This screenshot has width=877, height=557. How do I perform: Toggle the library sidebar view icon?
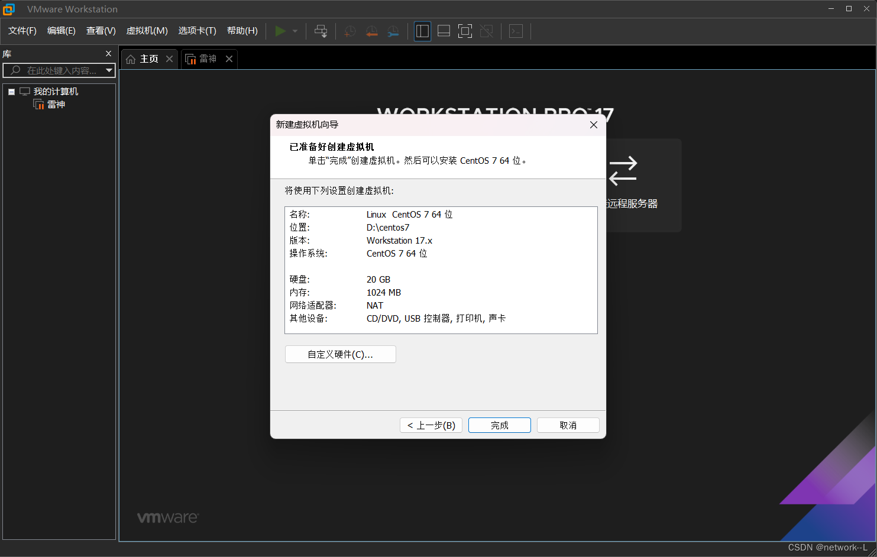422,31
